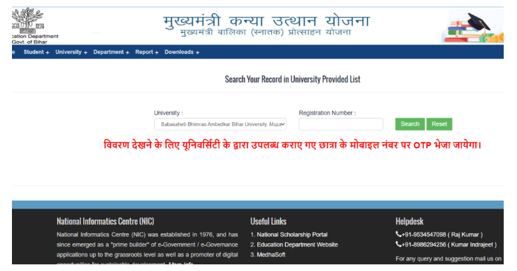The image size is (517, 271).
Task: Click the Registration Number label
Action: pos(327,113)
